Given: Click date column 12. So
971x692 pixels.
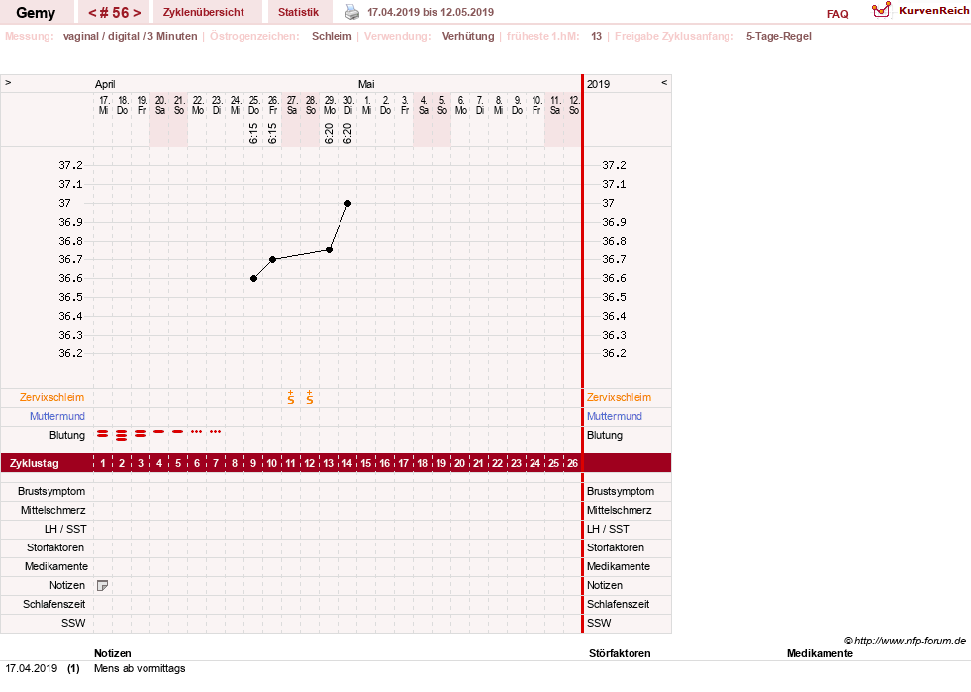Looking at the screenshot, I should pos(574,105).
